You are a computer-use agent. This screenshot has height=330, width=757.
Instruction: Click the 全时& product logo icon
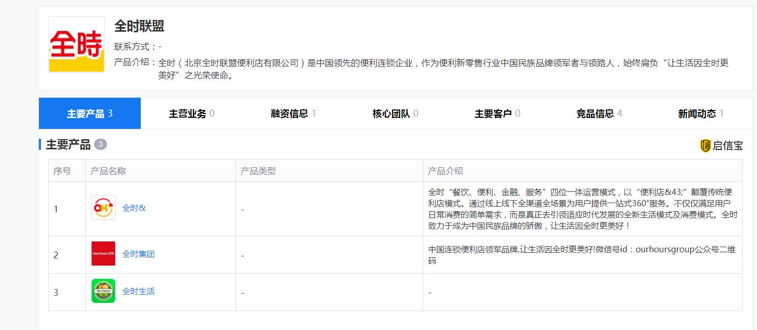click(103, 208)
